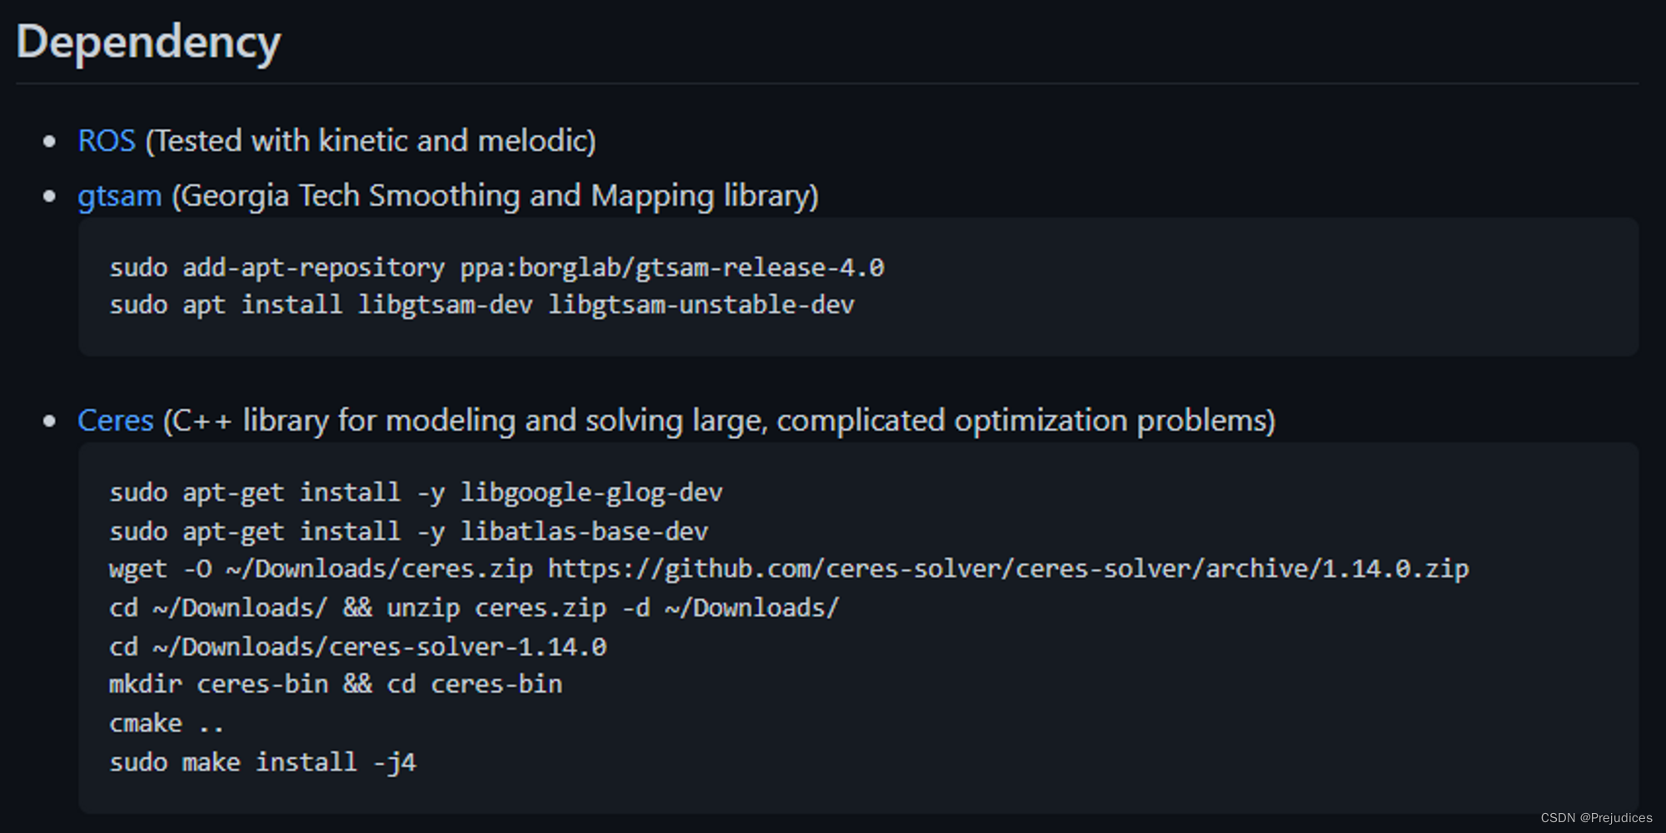
Task: Click the wget ceres.zip download line
Action: (x=789, y=570)
